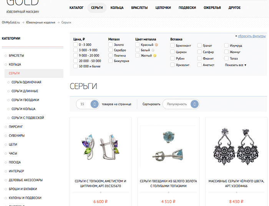The height and width of the screenshot is (206, 269).
Task: Click the arrow icon after OhMyGold.ru breadcrumb
Action: point(23,22)
